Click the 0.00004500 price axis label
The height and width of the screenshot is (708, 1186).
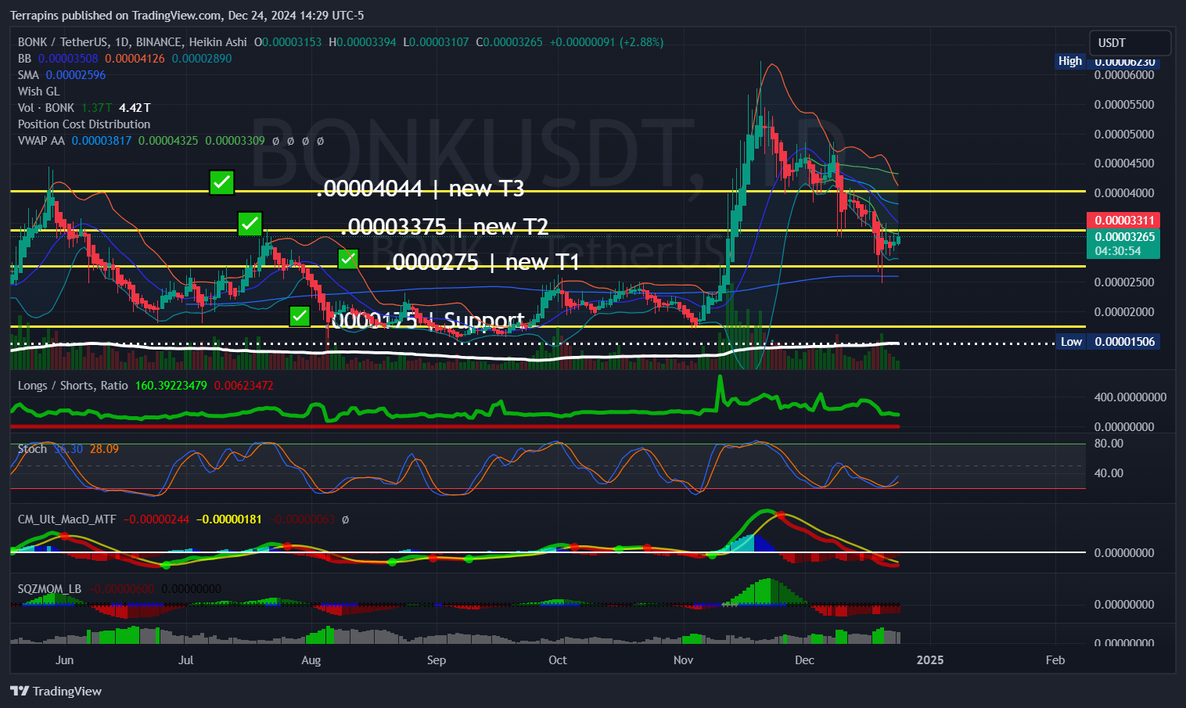[x=1124, y=164]
